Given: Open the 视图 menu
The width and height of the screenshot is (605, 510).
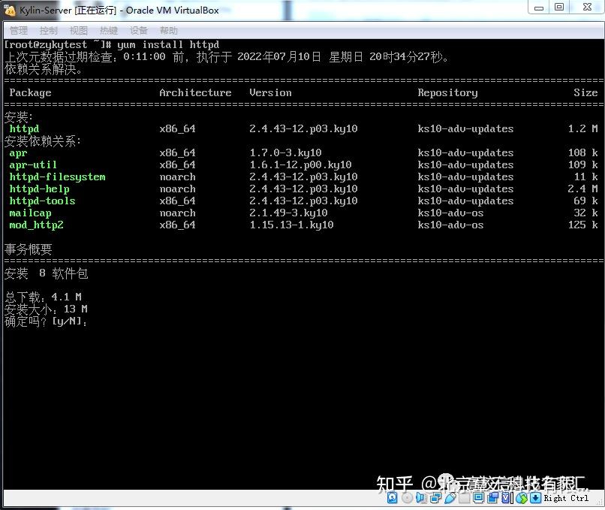Looking at the screenshot, I should tap(77, 30).
